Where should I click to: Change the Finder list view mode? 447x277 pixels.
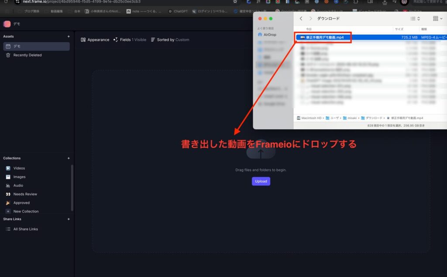tap(415, 18)
